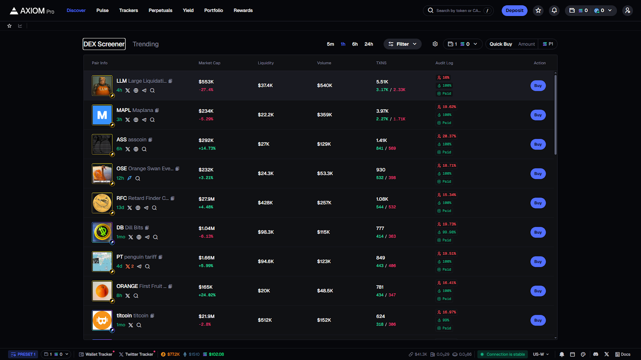Select the 5m timeframe
The height and width of the screenshot is (360, 641).
tap(331, 44)
